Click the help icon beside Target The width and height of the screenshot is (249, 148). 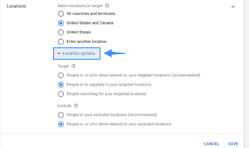pyautogui.click(x=74, y=66)
